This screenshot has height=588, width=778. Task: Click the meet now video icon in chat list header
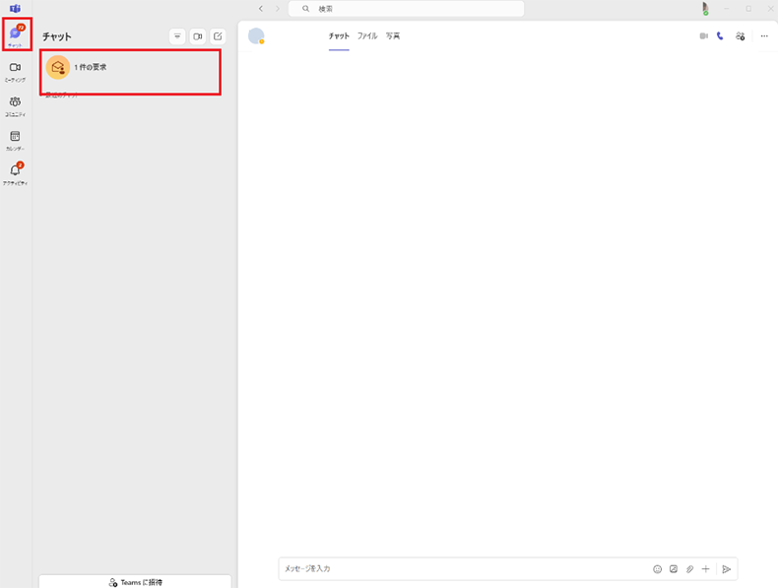197,36
